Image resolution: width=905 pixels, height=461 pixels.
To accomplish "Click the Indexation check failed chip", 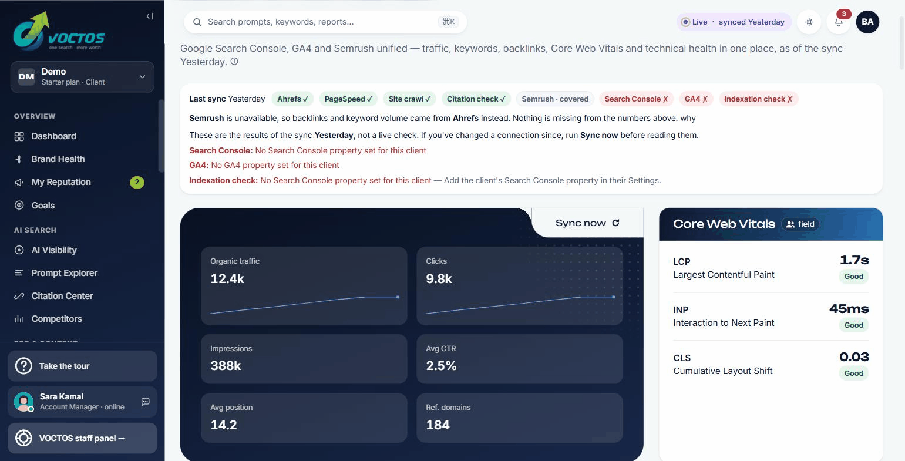I will [x=758, y=99].
